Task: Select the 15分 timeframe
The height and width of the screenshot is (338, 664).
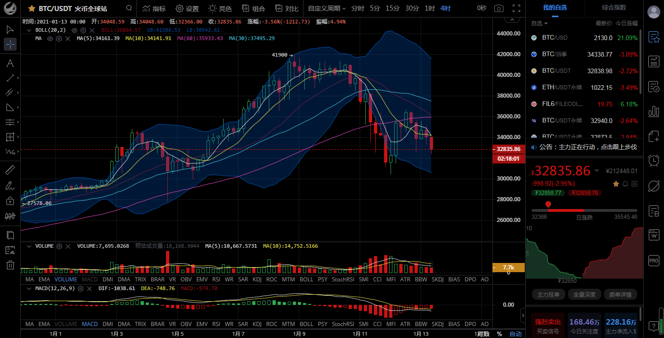Action: [392, 8]
